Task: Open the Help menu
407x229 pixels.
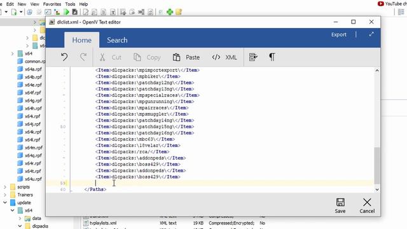Action: point(83,4)
